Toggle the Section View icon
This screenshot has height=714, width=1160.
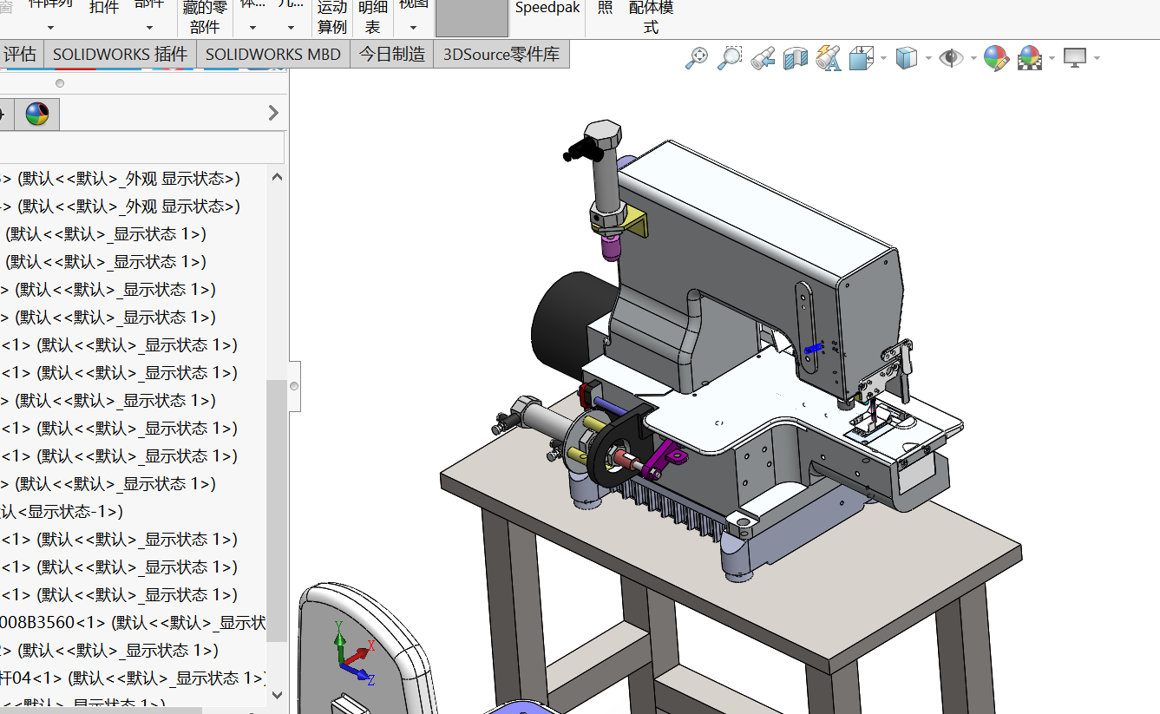(x=796, y=58)
